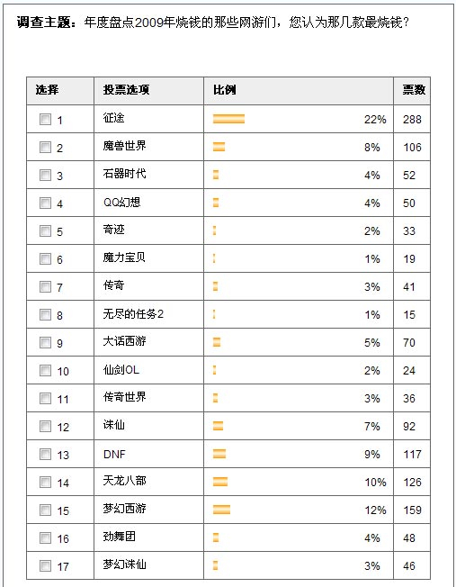Tick the checkbox for 石器时代
The image size is (456, 587).
(45, 176)
